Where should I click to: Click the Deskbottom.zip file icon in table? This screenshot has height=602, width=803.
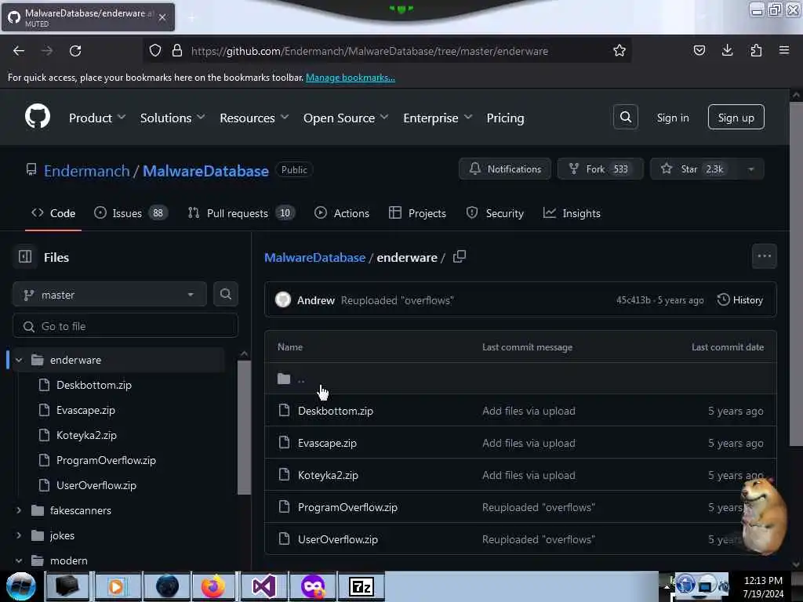(284, 411)
